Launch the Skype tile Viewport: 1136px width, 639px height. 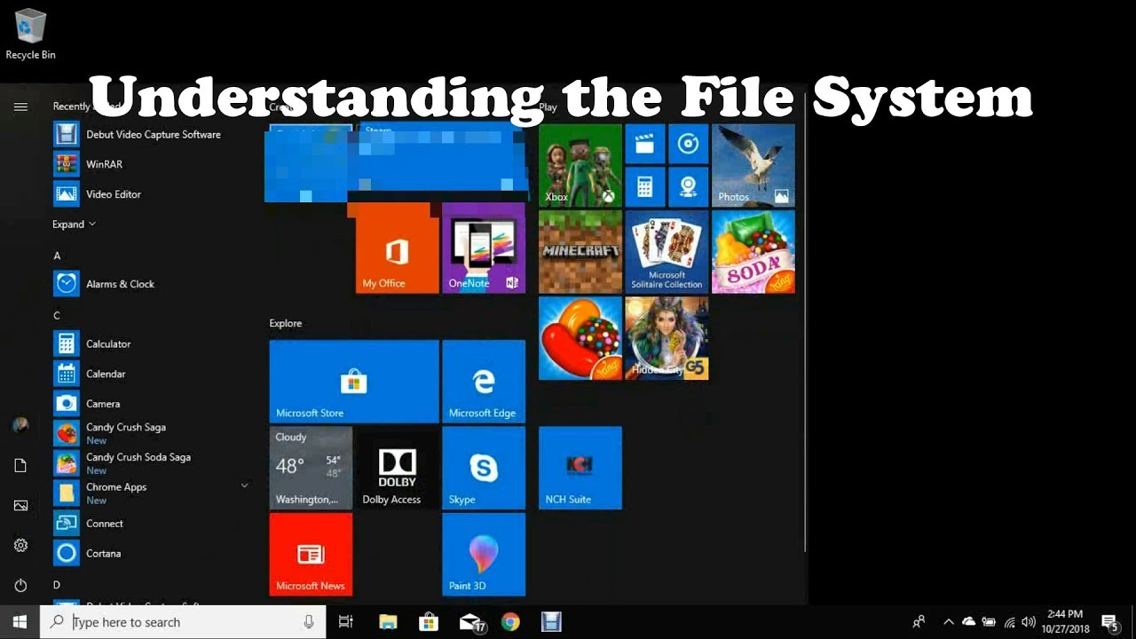click(484, 468)
